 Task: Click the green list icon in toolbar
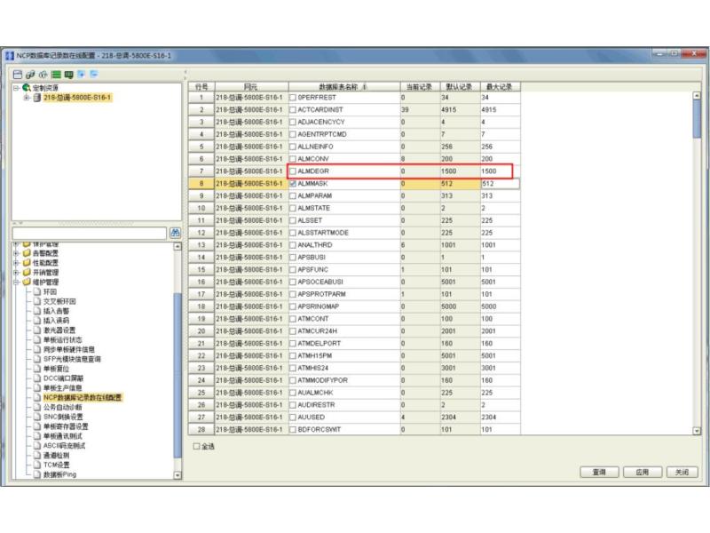click(x=56, y=75)
